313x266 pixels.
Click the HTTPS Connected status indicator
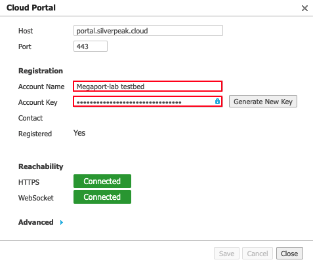pos(102,181)
